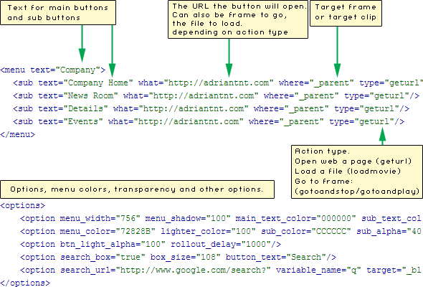Click the lighter_color="100" attribute

[x=208, y=231]
